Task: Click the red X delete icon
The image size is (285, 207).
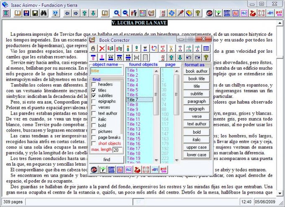Action: click(102, 49)
